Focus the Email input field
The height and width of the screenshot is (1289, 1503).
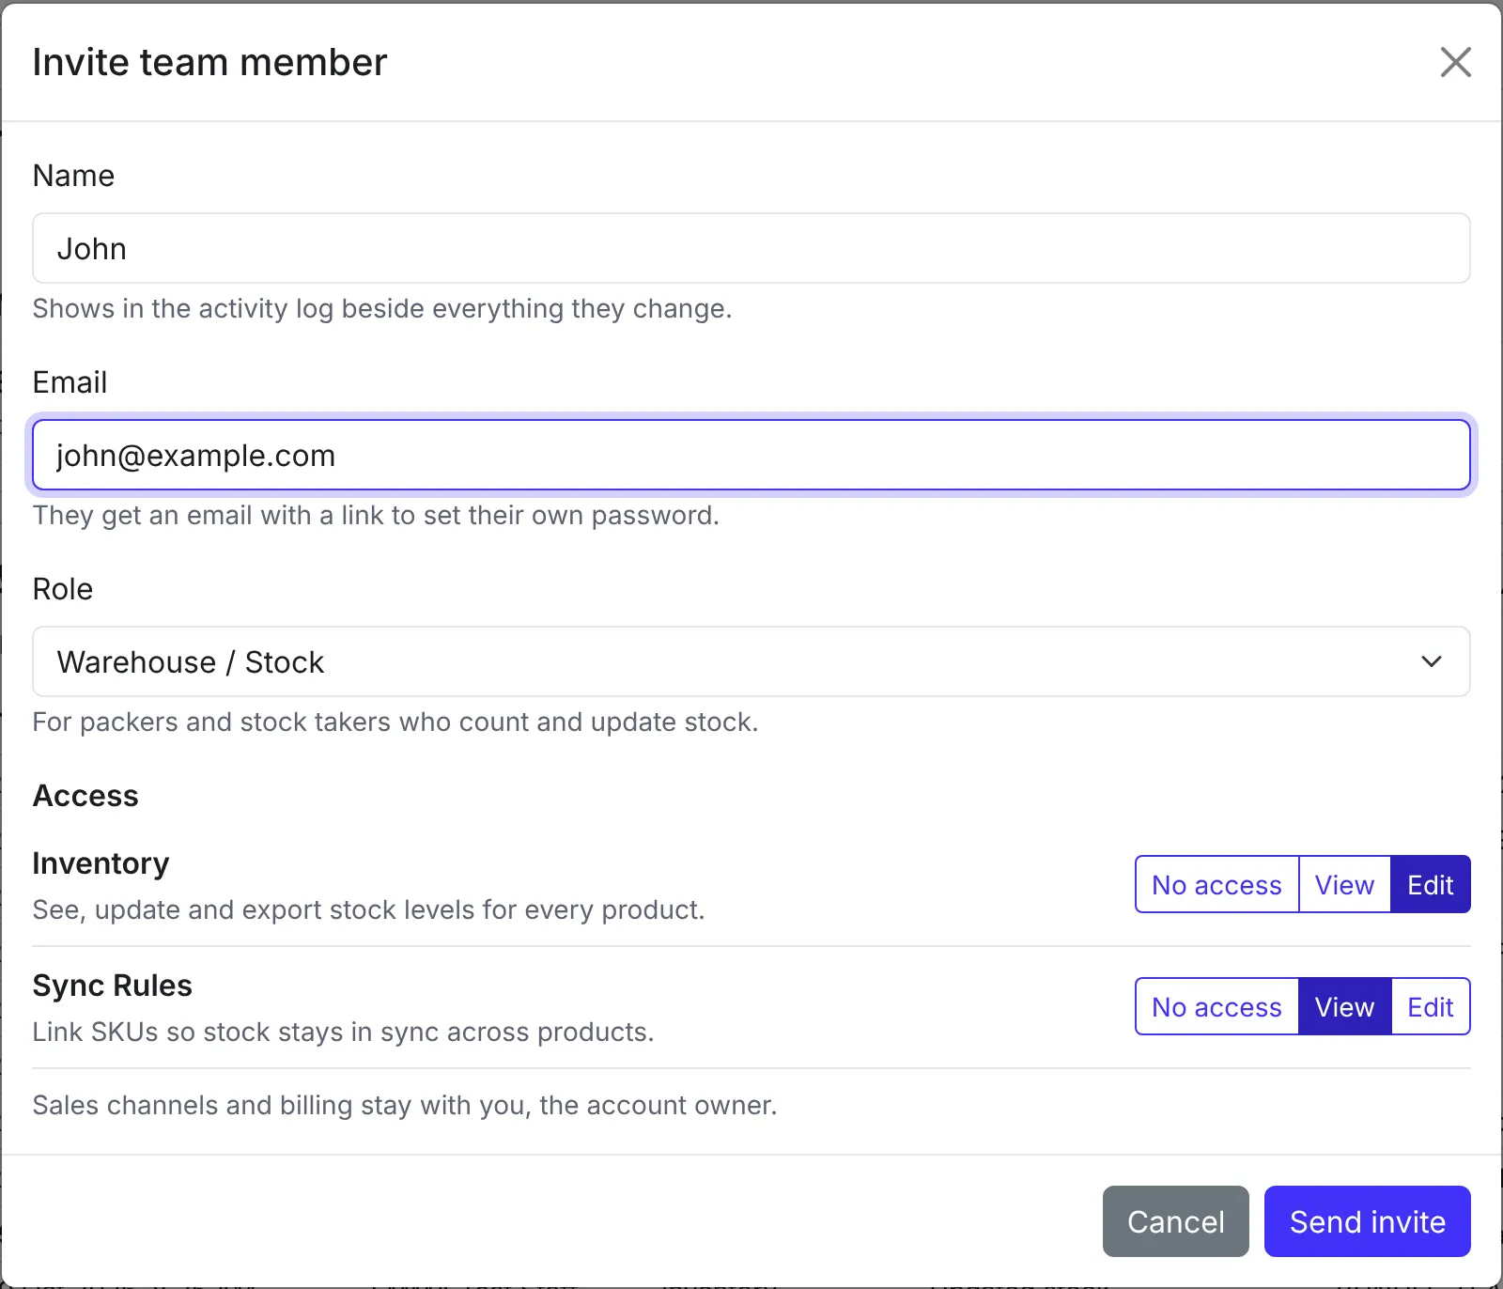[751, 455]
